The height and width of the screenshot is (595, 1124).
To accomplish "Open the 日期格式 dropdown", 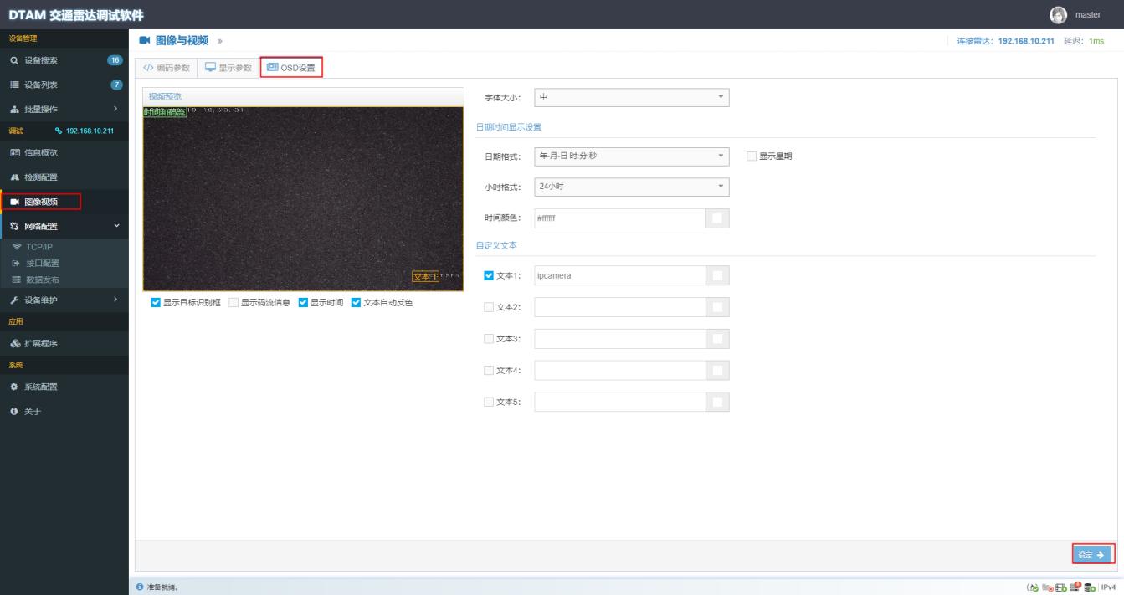I will tap(631, 156).
